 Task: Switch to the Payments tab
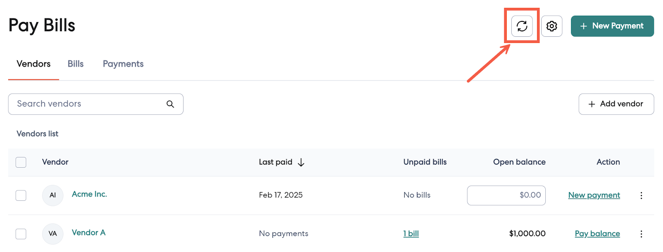(x=123, y=64)
